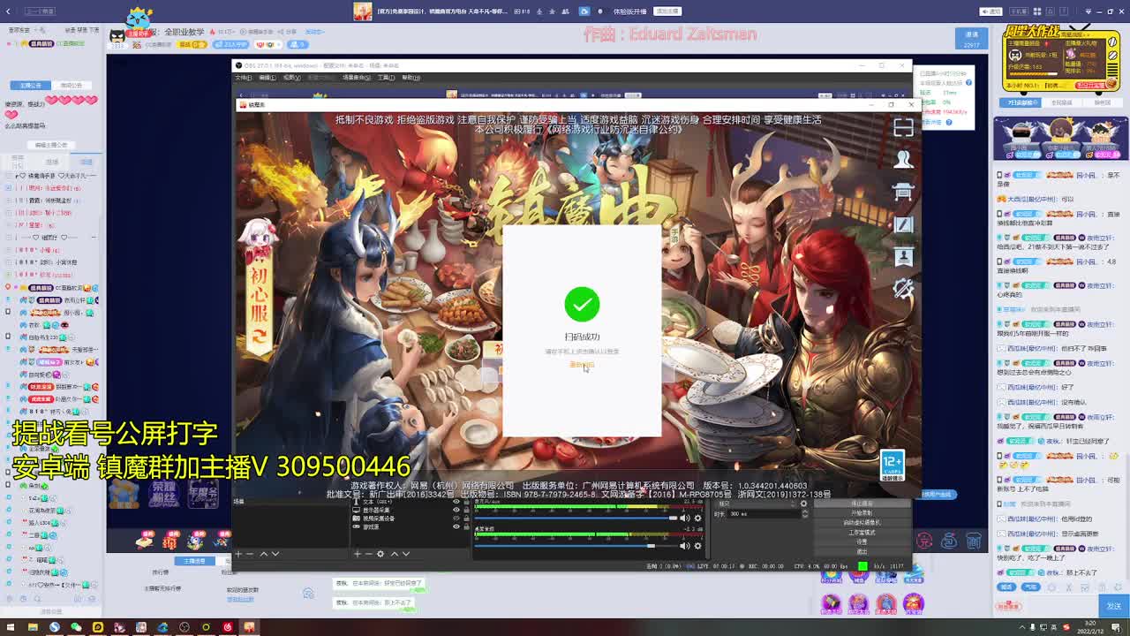Remove selected scene with OBS minus button
Image resolution: width=1130 pixels, height=636 pixels.
249,554
